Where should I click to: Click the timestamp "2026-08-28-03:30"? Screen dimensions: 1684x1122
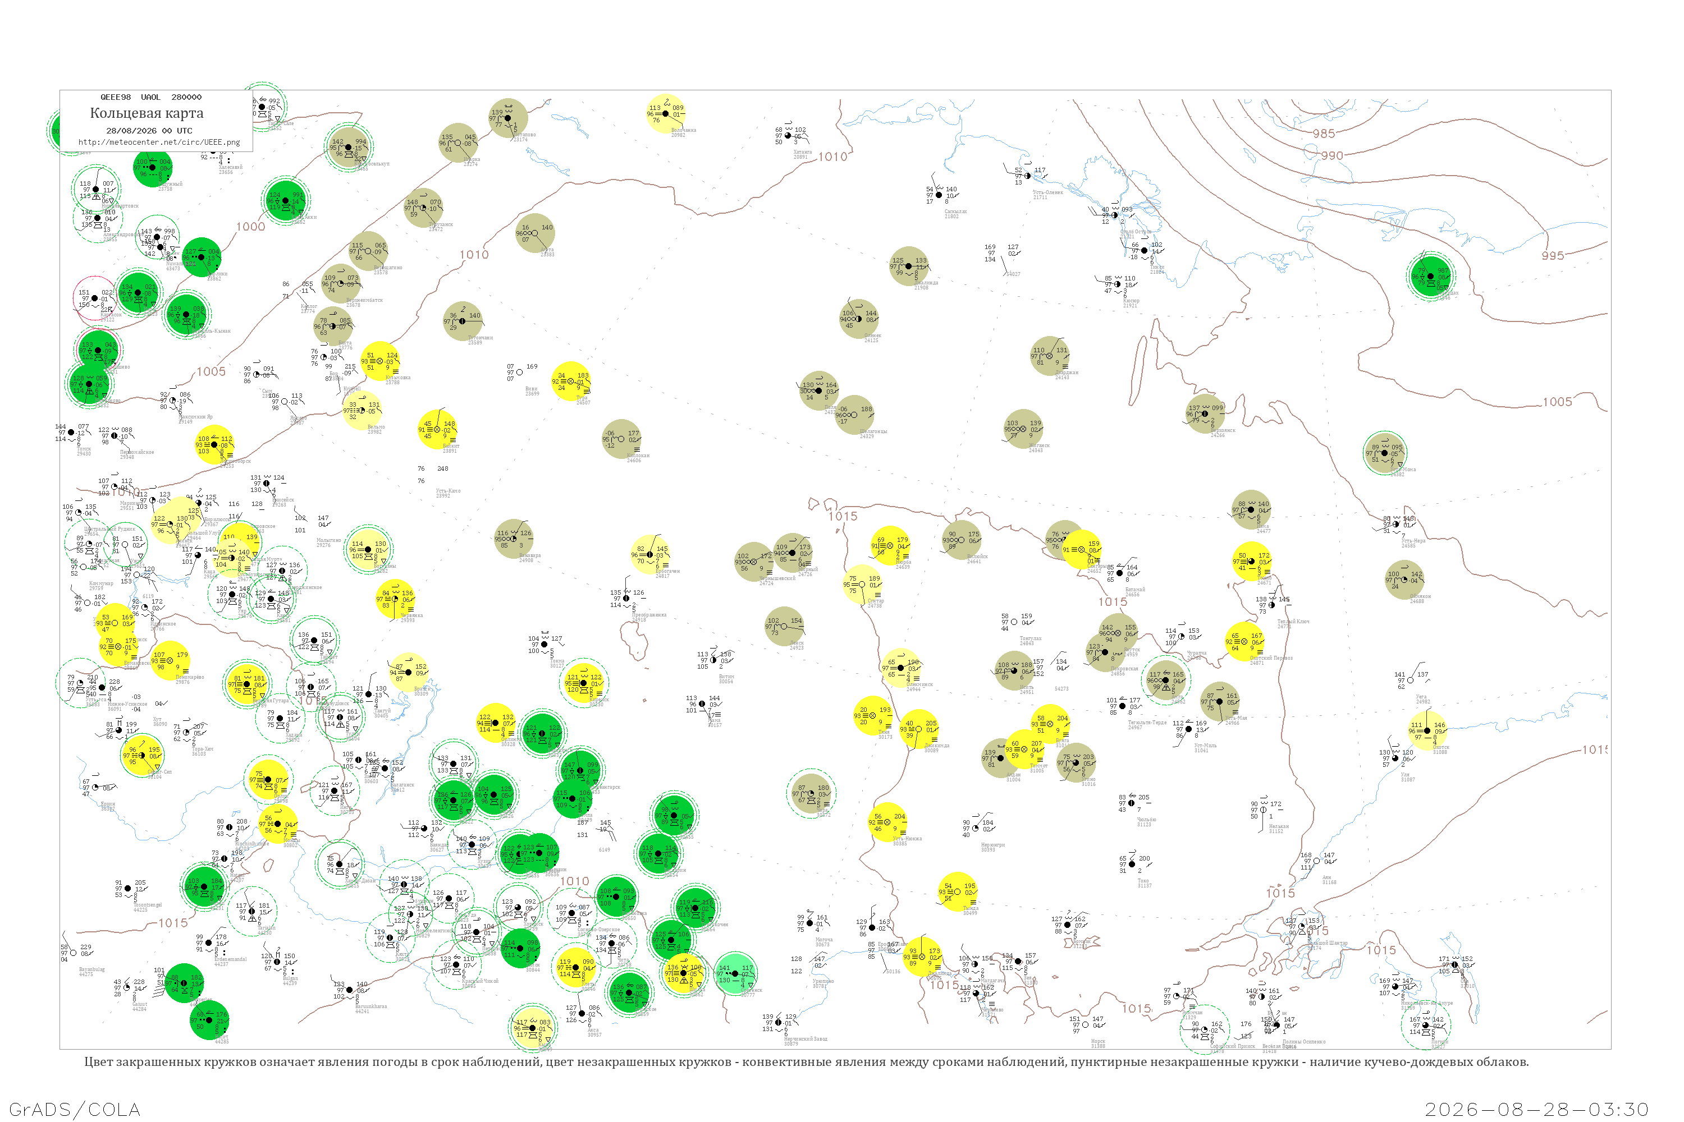(1536, 1110)
